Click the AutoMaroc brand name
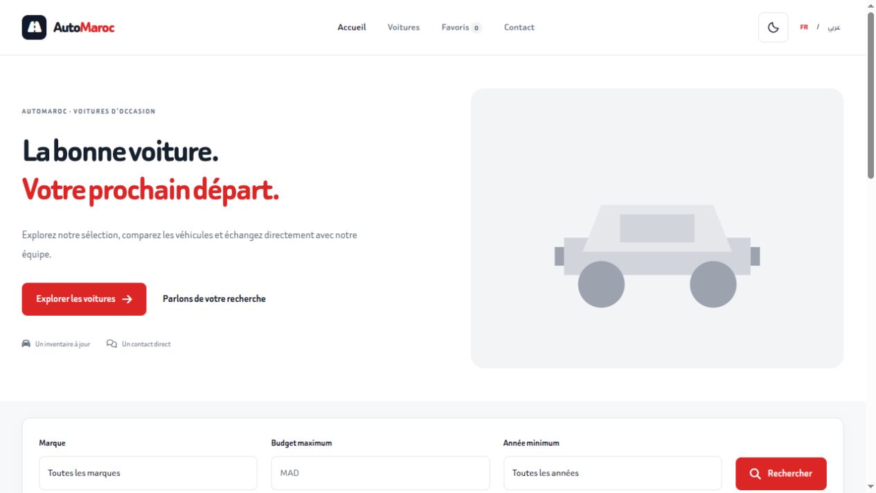Viewport: 876px width, 493px height. [x=84, y=28]
